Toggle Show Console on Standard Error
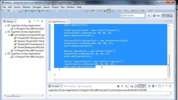The image size is (178, 100). (x=144, y=86)
